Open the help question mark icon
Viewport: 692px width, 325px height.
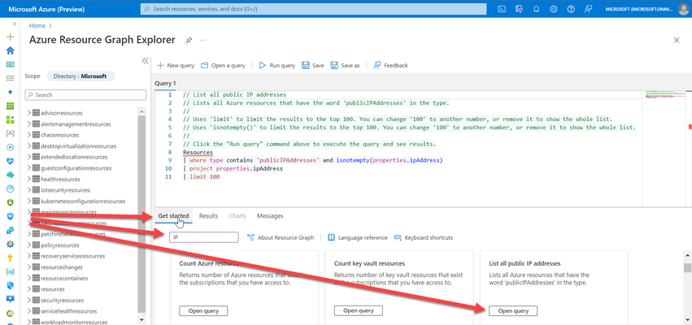click(x=571, y=9)
